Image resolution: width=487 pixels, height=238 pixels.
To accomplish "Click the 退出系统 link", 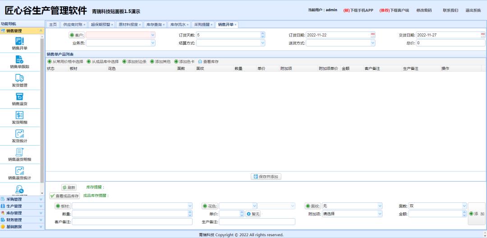I will point(473,10).
